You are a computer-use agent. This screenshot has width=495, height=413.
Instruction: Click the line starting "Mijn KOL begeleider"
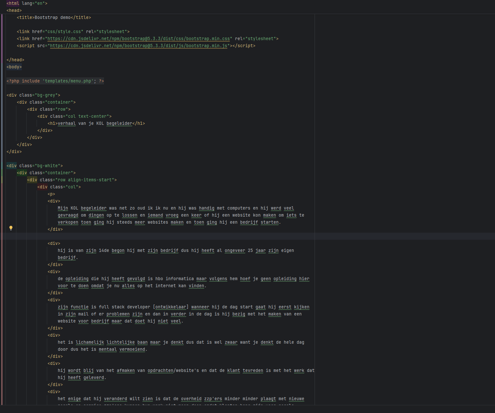176,208
